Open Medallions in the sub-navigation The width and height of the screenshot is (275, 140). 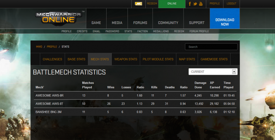click(161, 31)
